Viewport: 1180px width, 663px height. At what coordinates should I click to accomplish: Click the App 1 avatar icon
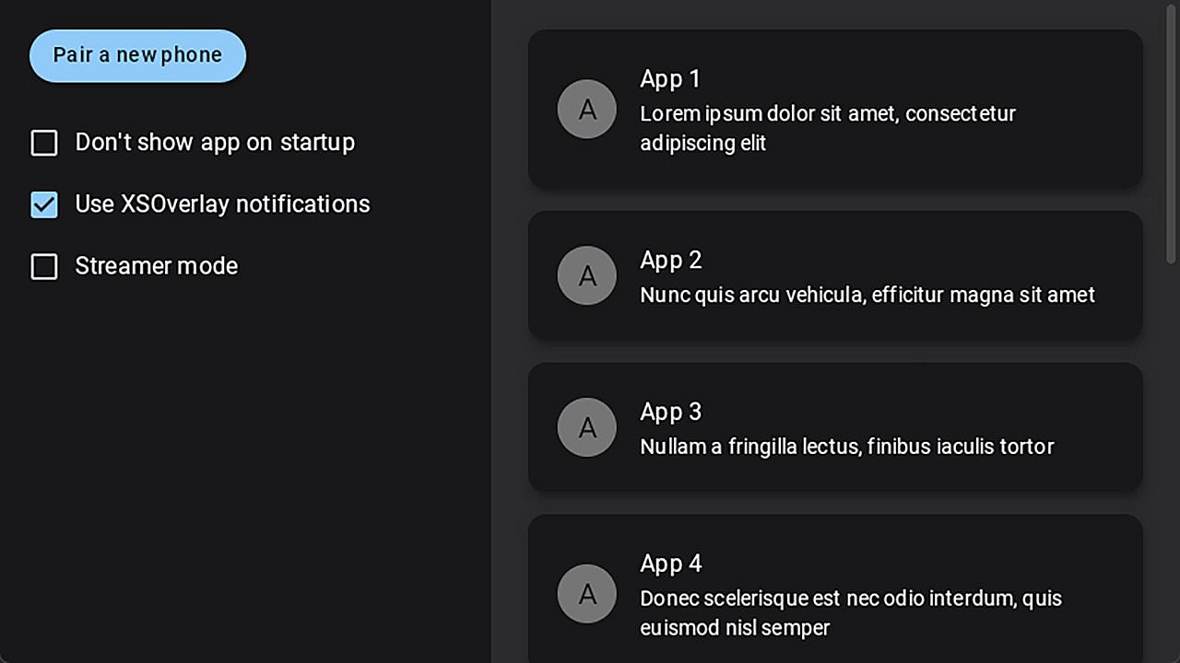tap(587, 110)
